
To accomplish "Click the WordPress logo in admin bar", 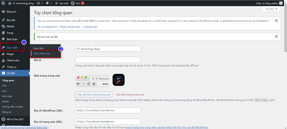I will 3,3.
